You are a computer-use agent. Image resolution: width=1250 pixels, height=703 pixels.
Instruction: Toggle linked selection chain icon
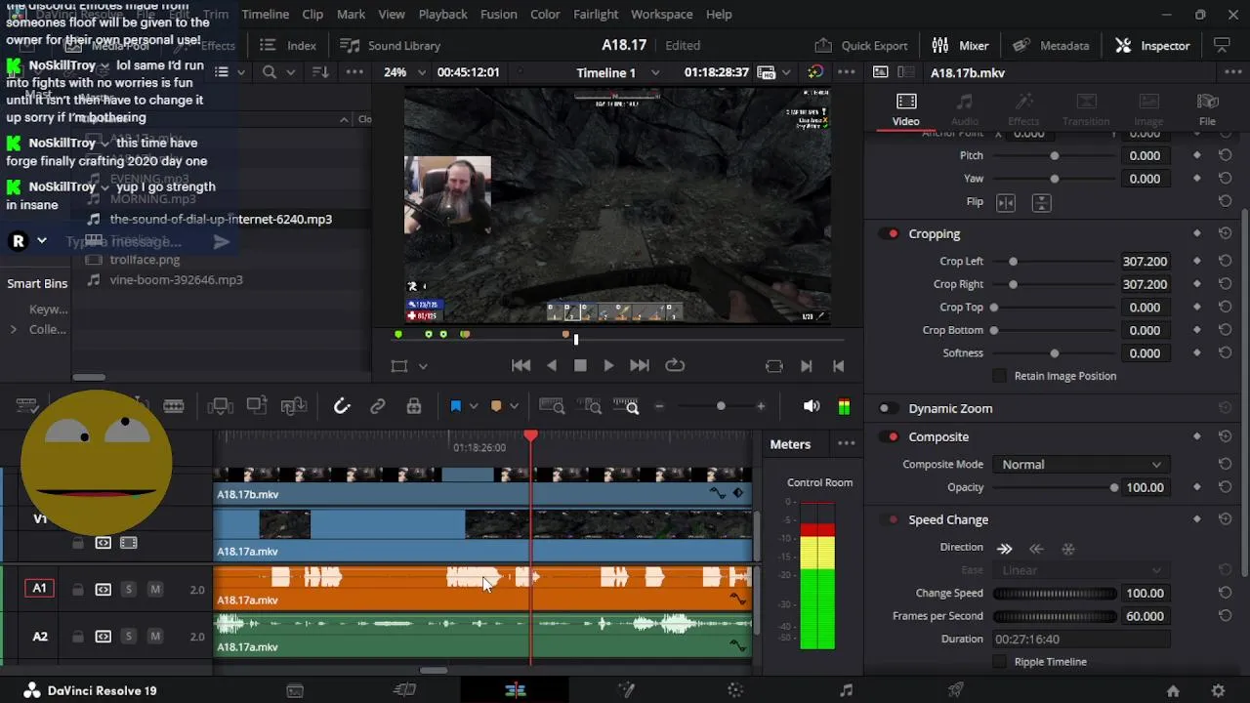point(378,406)
